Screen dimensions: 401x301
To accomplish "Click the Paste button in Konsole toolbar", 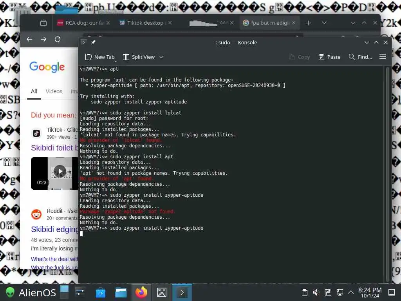I will (x=329, y=57).
